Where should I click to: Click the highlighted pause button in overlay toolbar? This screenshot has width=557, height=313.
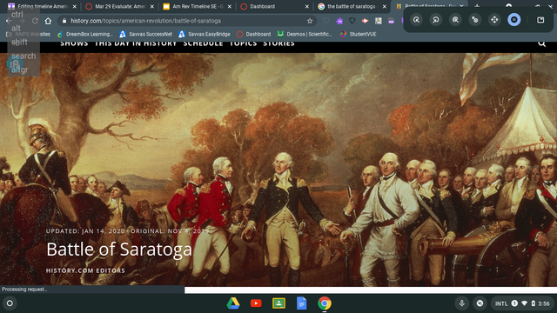point(514,20)
